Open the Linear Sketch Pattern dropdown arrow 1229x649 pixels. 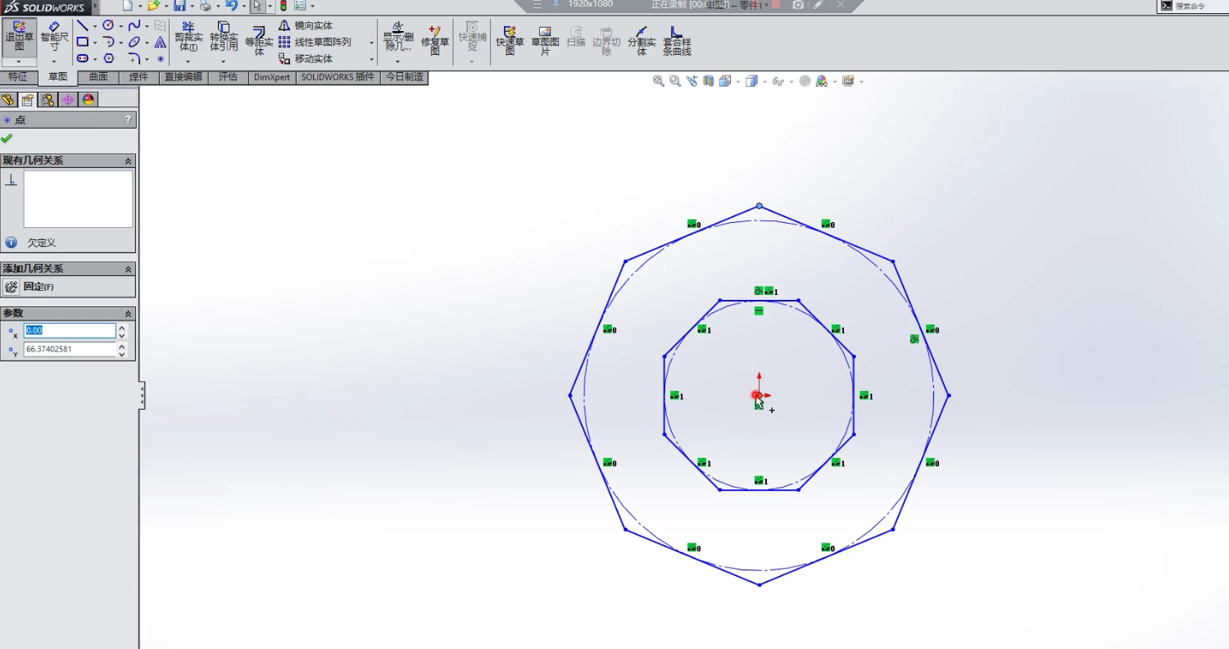coord(371,43)
